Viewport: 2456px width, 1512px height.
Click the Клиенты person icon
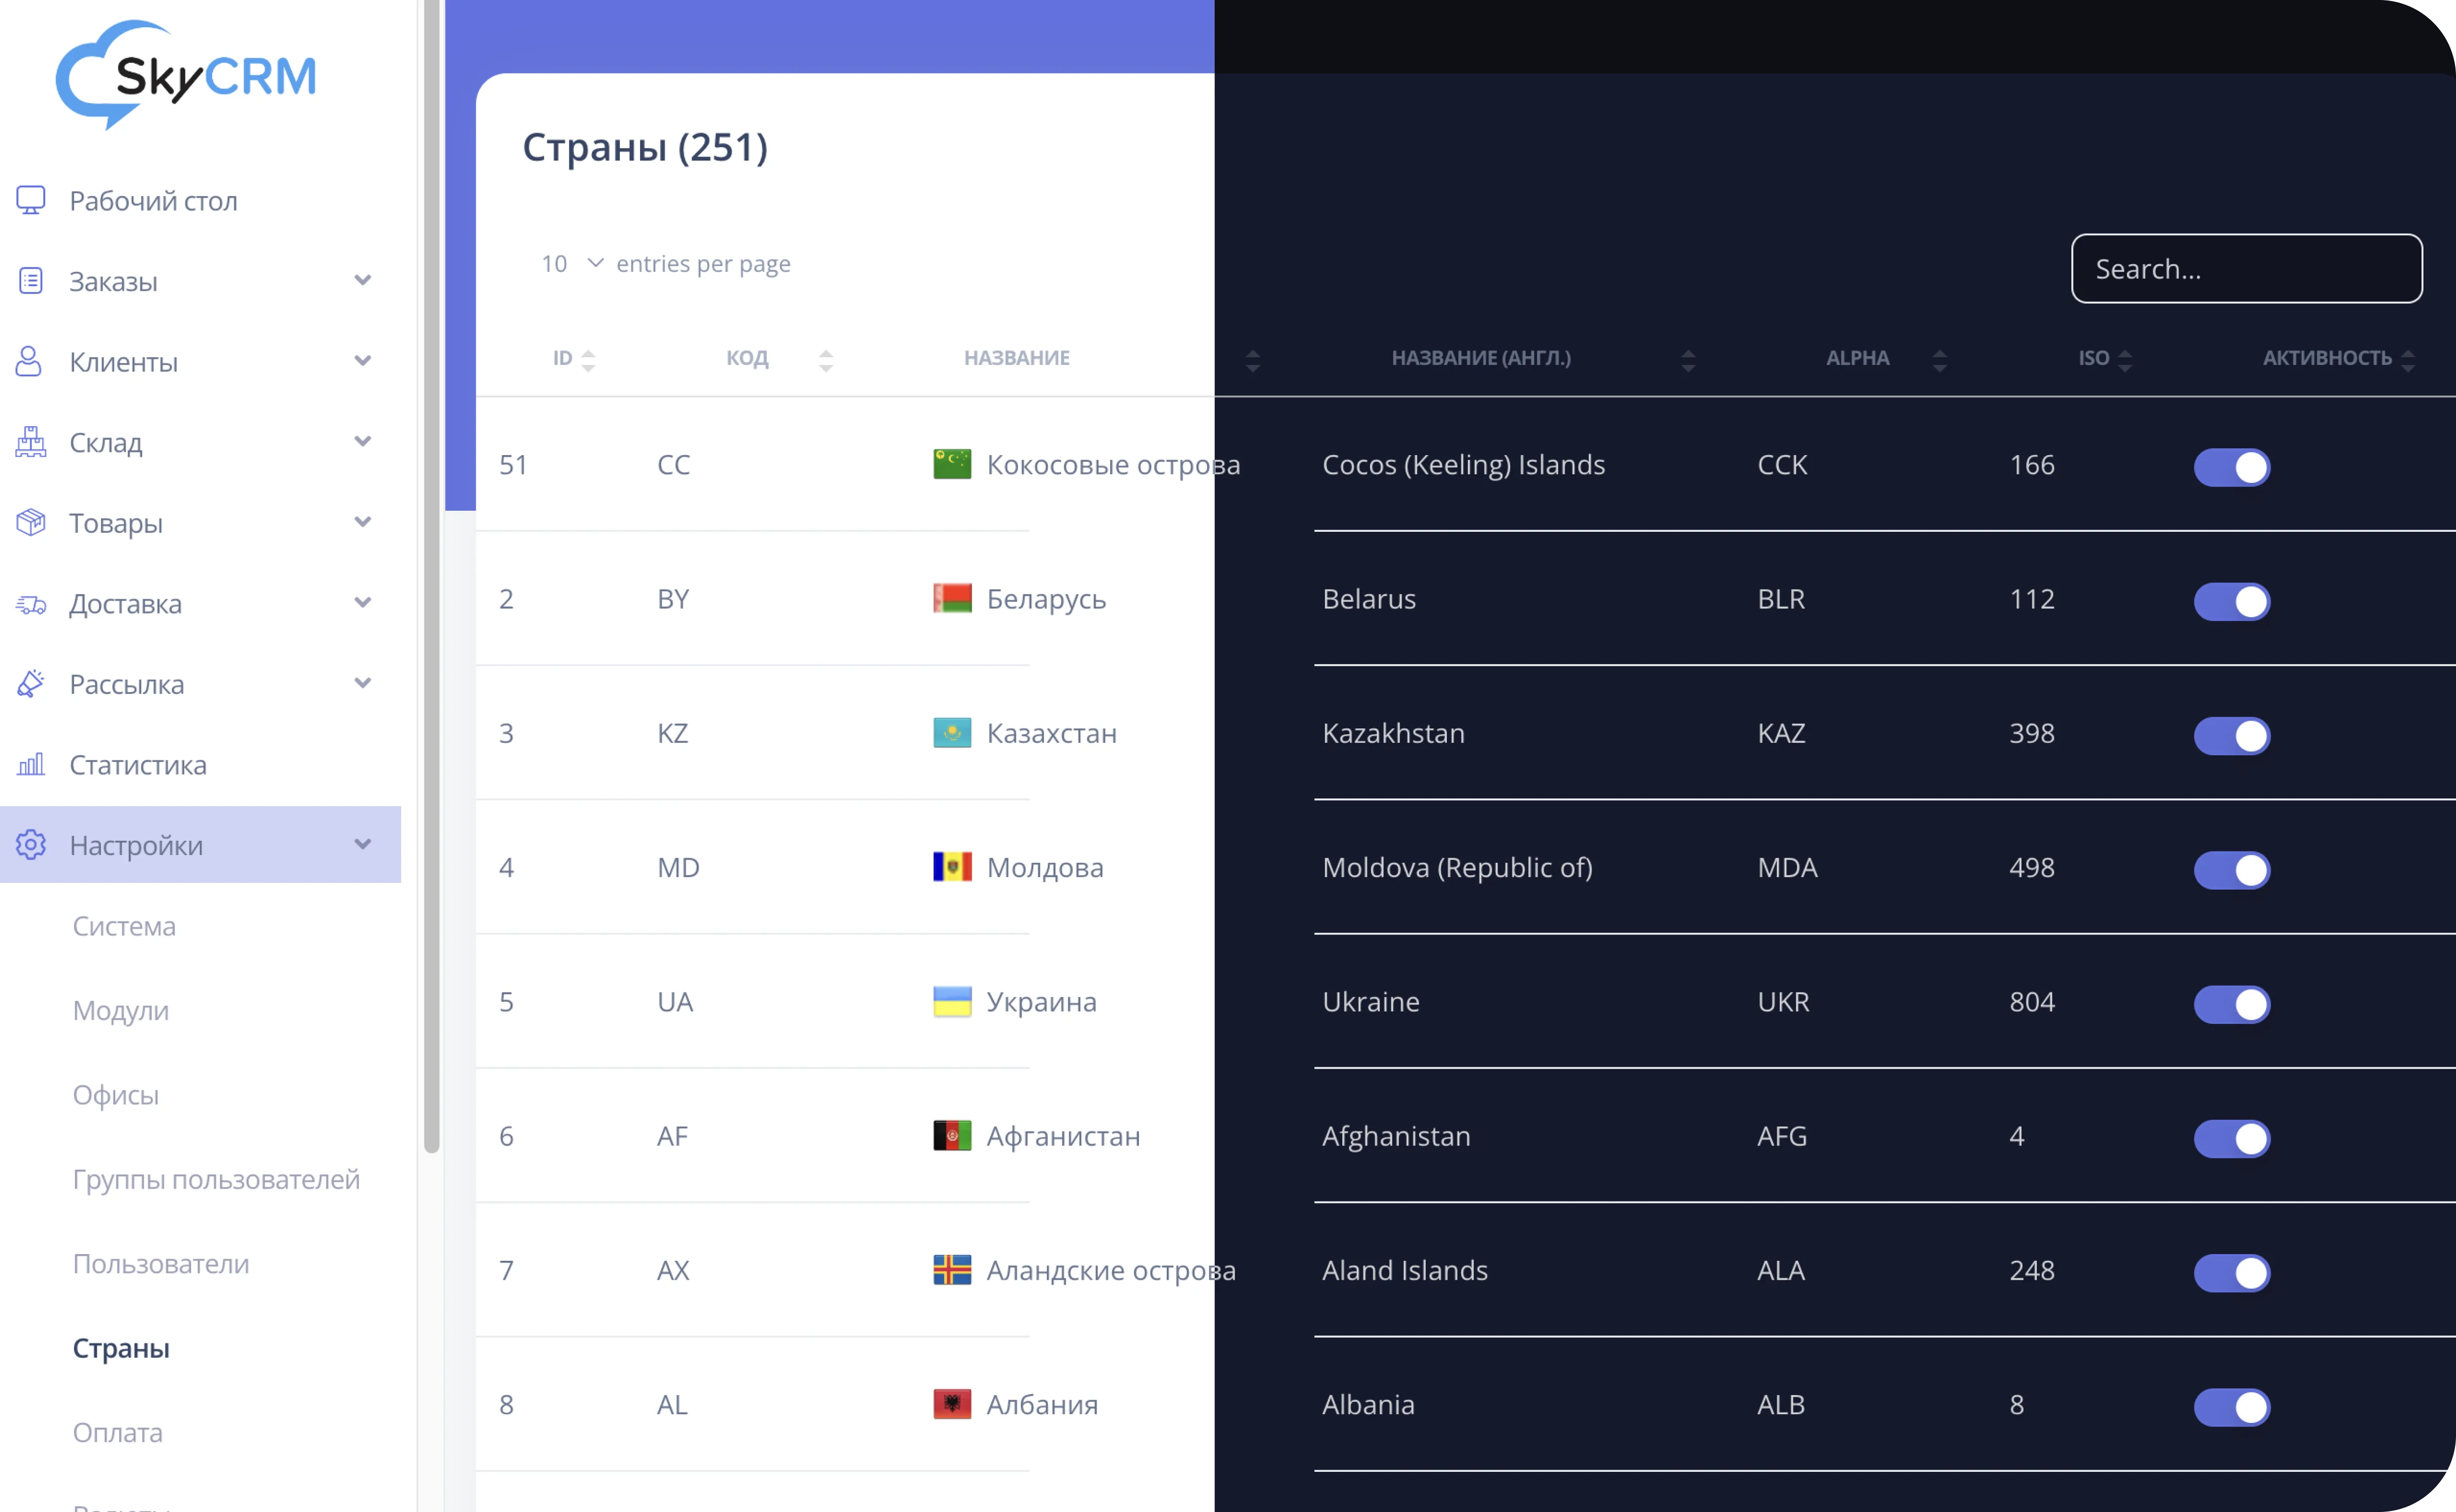tap(29, 361)
